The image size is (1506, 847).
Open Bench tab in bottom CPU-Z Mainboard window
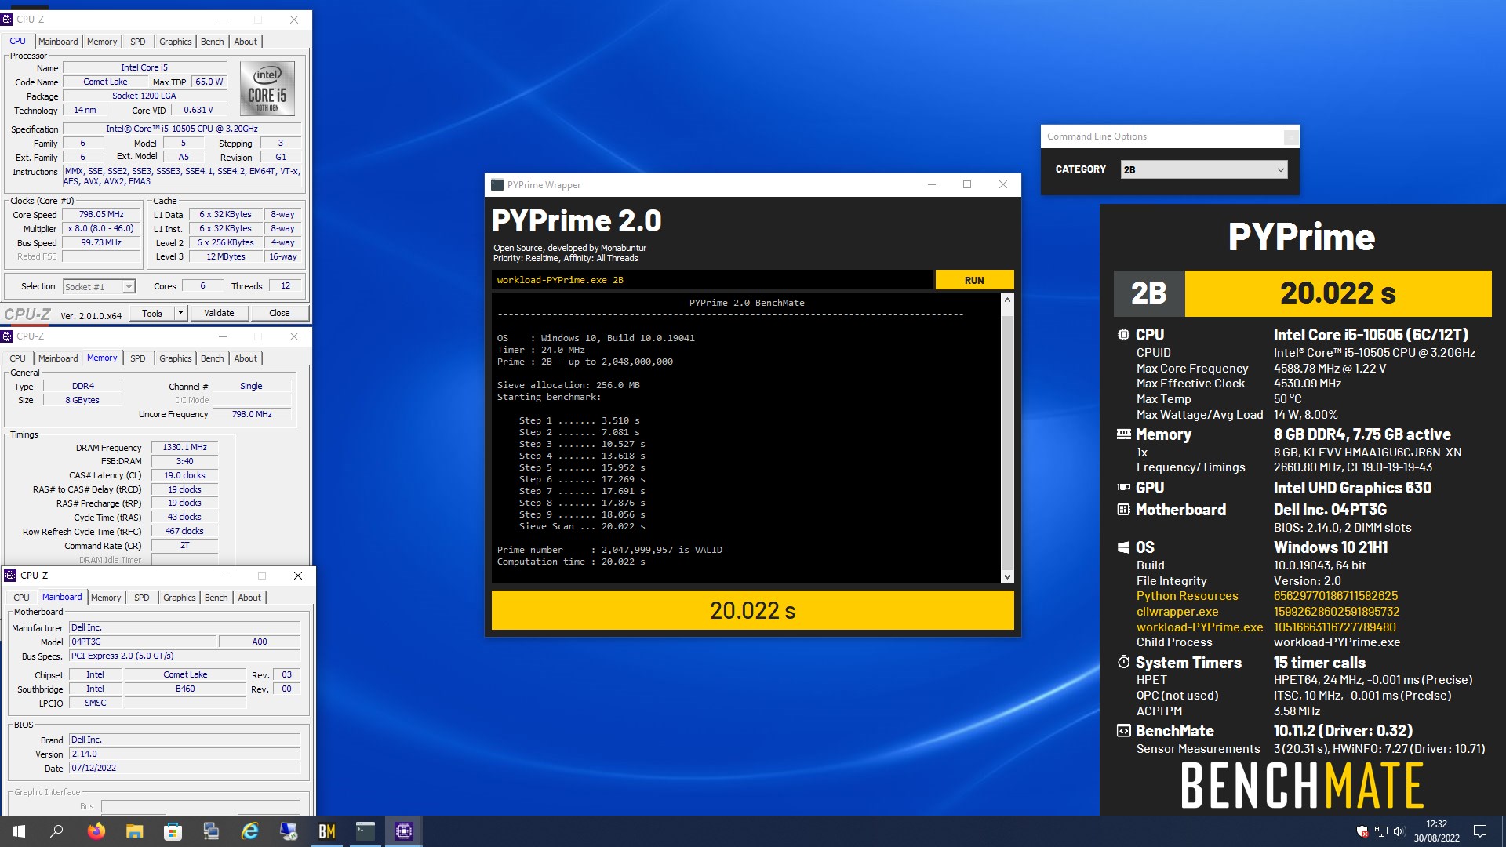coord(216,598)
